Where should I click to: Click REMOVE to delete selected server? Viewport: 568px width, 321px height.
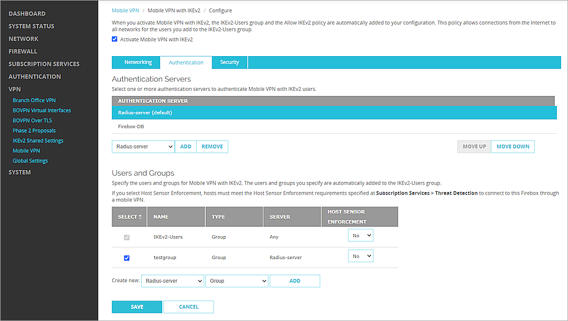click(212, 146)
